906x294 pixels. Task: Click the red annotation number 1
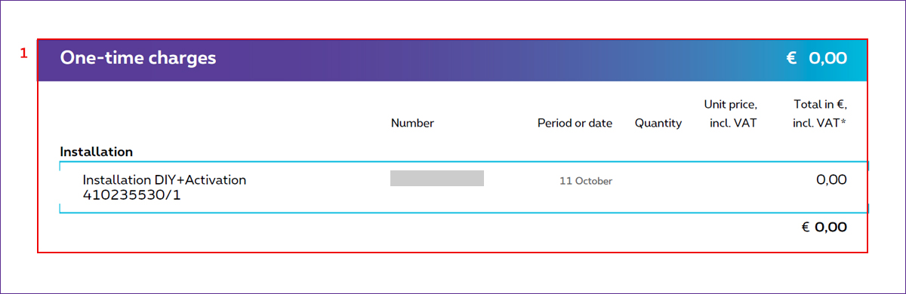pos(23,54)
